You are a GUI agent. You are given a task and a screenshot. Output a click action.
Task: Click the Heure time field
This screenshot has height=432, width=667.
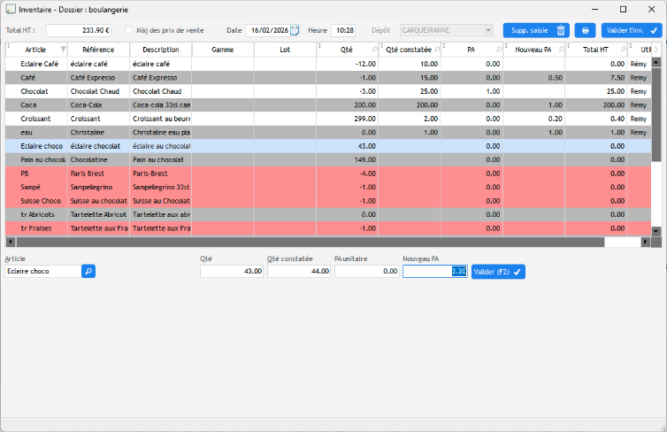pyautogui.click(x=343, y=30)
